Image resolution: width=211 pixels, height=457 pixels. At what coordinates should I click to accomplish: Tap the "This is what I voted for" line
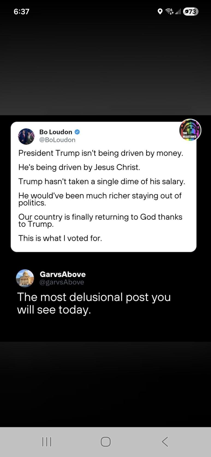click(x=60, y=238)
